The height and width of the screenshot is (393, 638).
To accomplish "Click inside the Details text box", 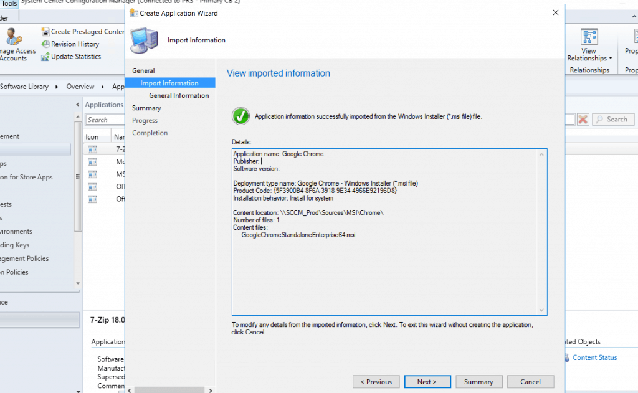I will pos(389,232).
